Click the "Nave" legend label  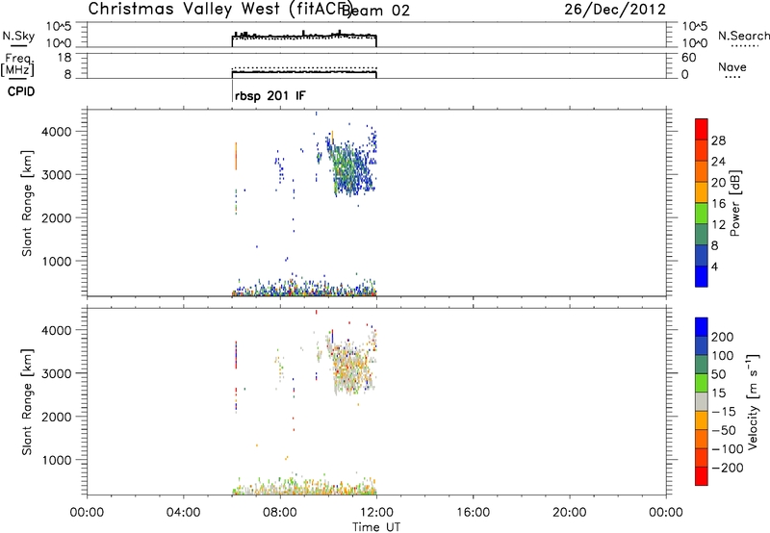(x=732, y=67)
